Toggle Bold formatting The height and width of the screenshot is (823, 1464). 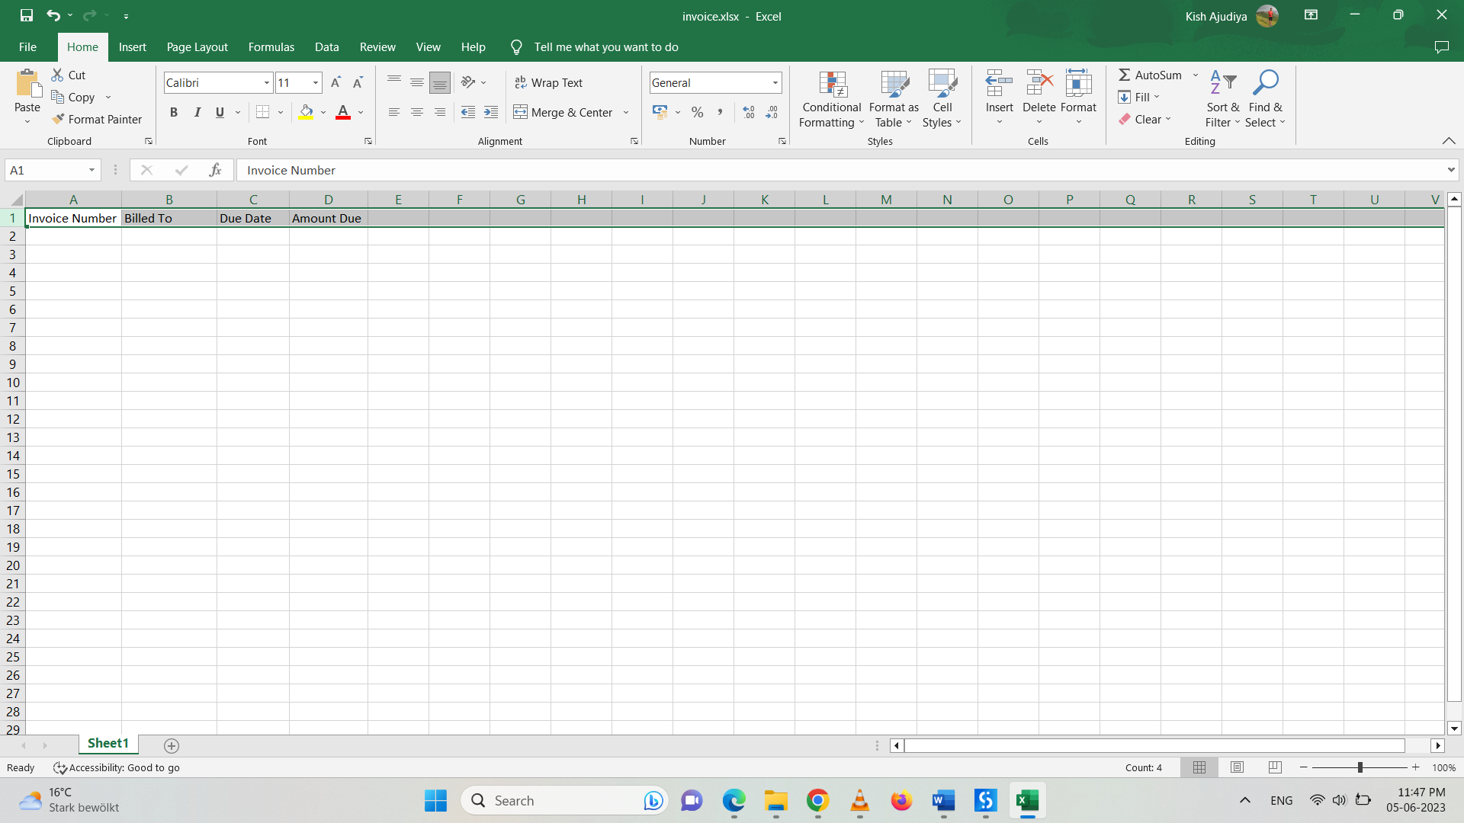(174, 112)
